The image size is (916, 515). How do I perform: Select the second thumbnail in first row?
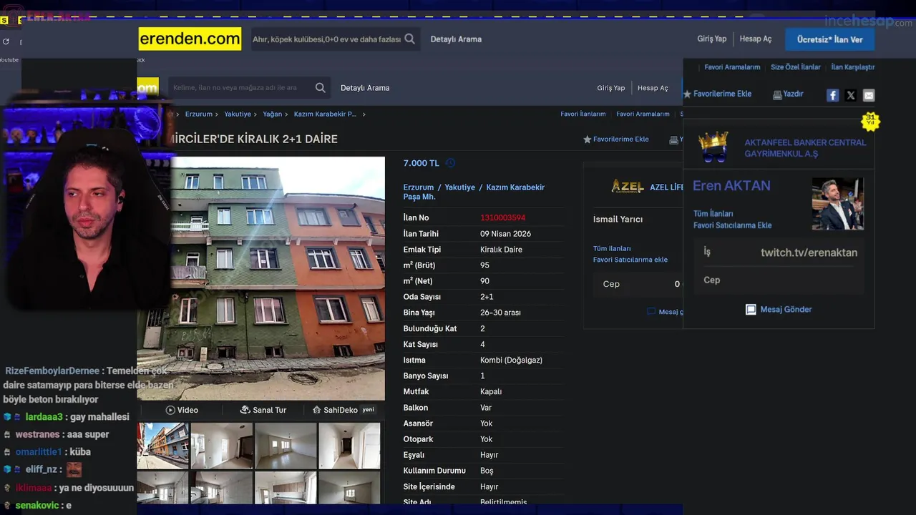(222, 446)
